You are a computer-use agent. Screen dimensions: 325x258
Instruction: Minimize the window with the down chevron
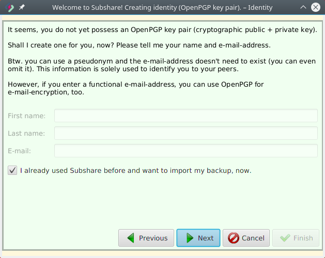click(x=291, y=7)
